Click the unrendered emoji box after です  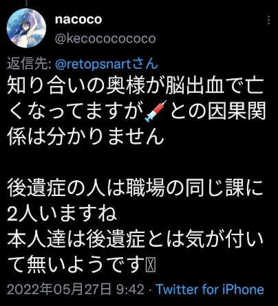click(151, 264)
